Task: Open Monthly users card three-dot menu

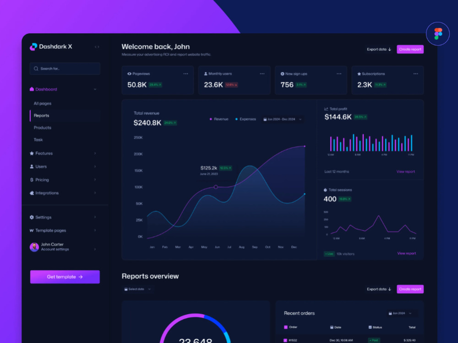Action: [262, 74]
